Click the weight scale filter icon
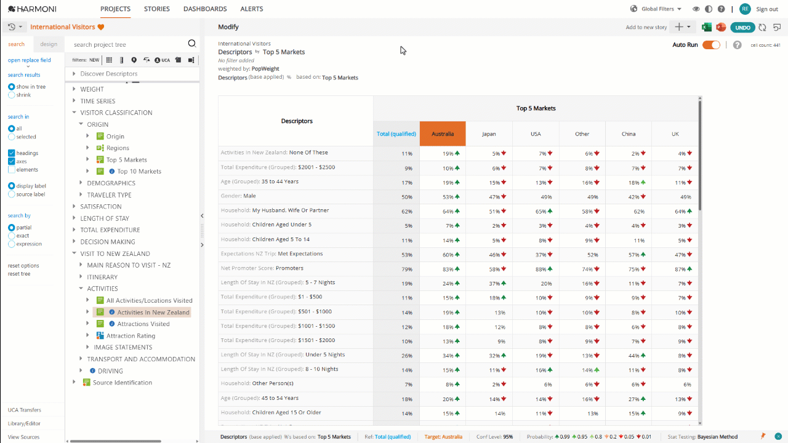Screen dimensions: 788x443 tap(146, 60)
